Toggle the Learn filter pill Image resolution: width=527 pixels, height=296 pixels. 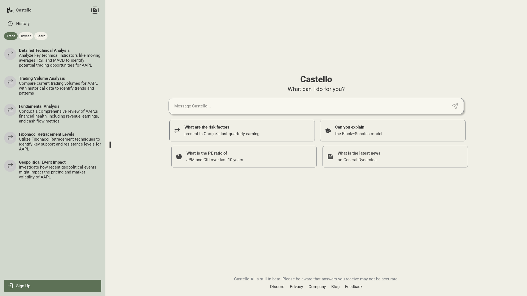coord(41,36)
